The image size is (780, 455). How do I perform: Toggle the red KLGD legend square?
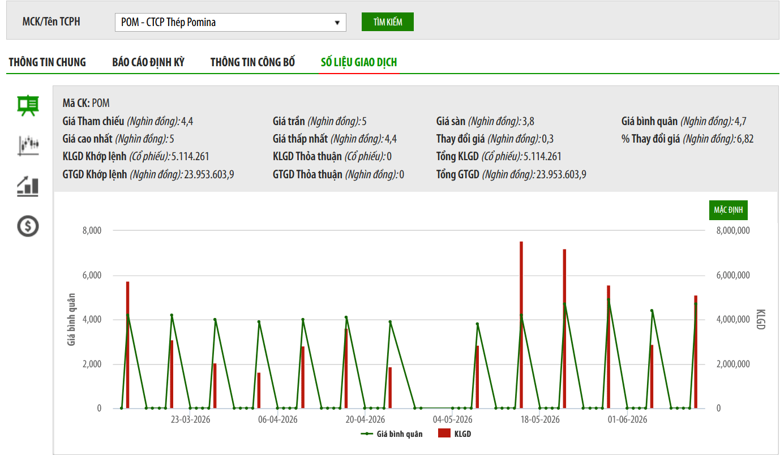pos(444,433)
